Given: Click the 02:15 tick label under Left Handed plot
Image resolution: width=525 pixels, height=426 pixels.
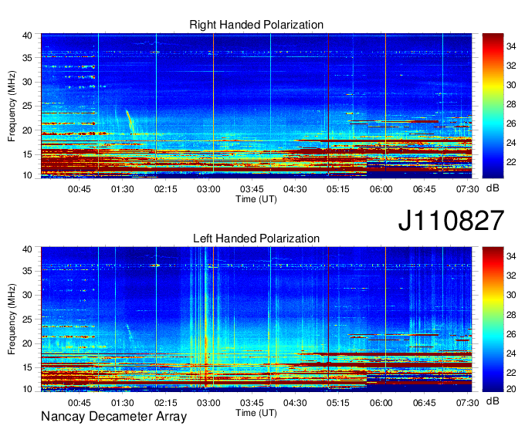Looking at the screenshot, I should [165, 403].
